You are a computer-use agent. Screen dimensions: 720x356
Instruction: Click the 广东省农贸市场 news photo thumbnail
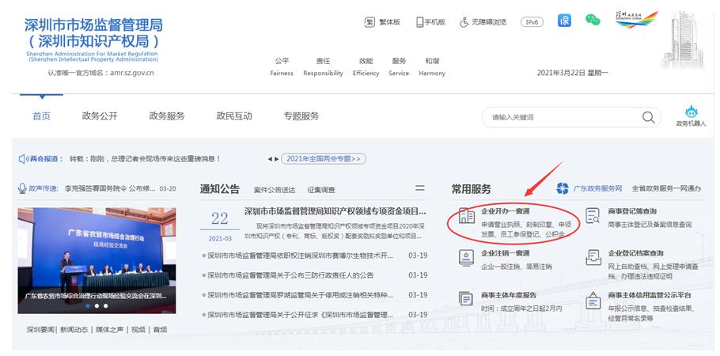pyautogui.click(x=97, y=260)
